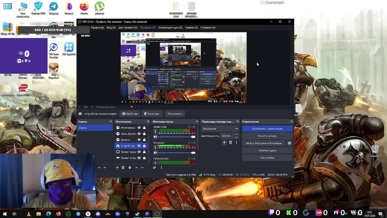Pop out the Источники dock

(x=148, y=122)
